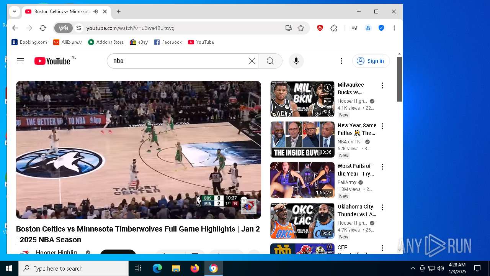Close the Boston Celtics tab
Image resolution: width=490 pixels, height=276 pixels.
105,11
